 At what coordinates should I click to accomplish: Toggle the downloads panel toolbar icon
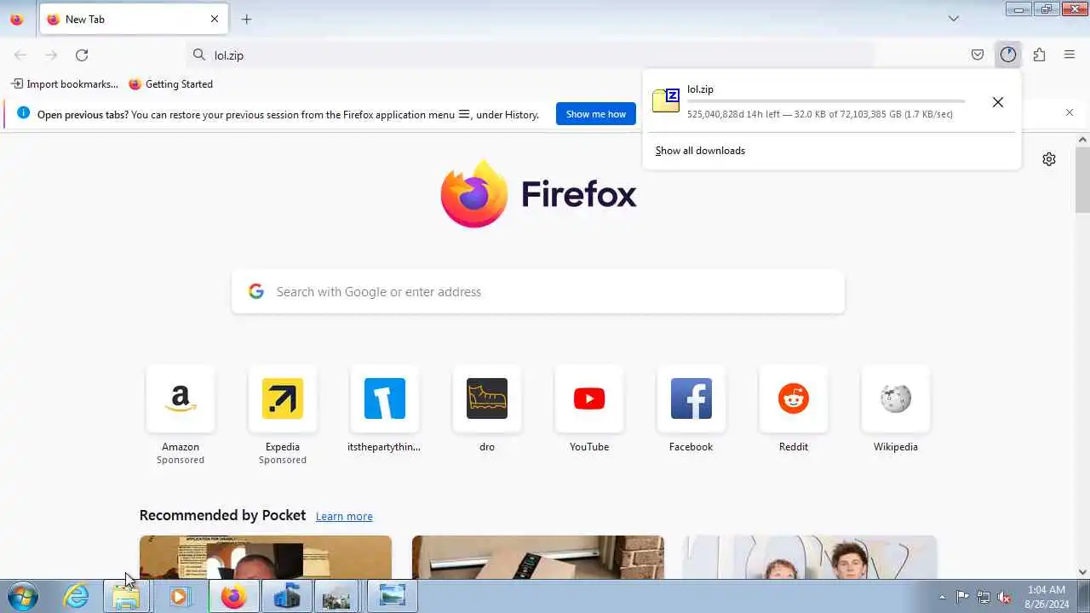1008,55
